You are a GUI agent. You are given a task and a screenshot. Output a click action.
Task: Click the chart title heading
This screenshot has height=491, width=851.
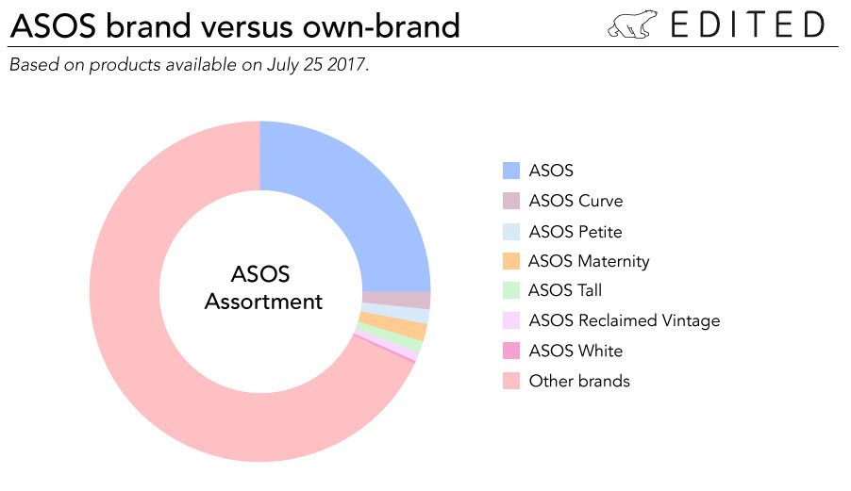click(235, 26)
